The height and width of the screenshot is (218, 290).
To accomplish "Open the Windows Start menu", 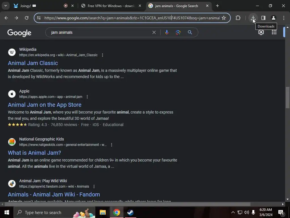I will point(7,212).
